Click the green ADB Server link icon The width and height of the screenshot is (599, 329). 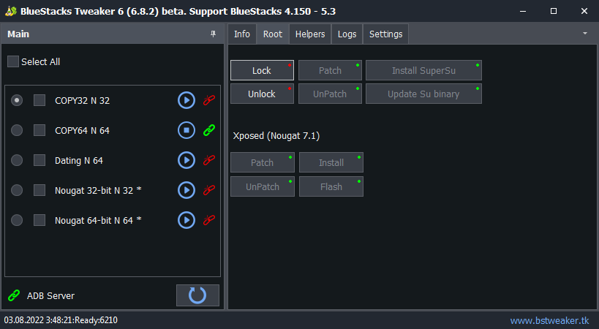click(14, 295)
